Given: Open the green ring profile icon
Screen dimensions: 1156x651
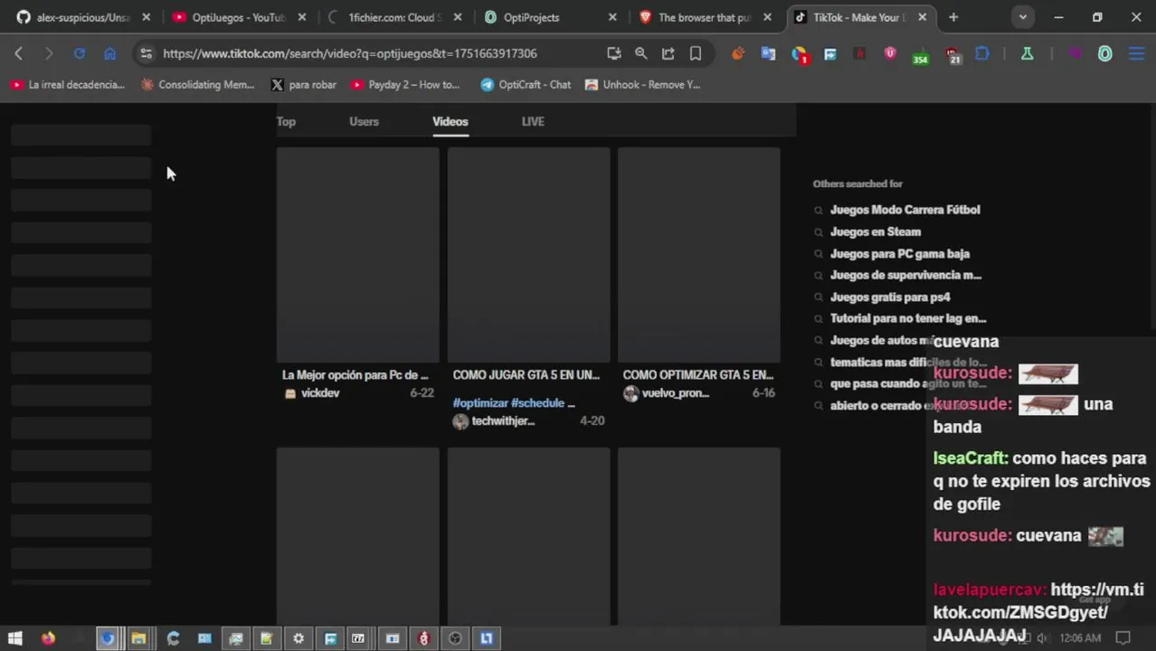Looking at the screenshot, I should click(x=1105, y=53).
